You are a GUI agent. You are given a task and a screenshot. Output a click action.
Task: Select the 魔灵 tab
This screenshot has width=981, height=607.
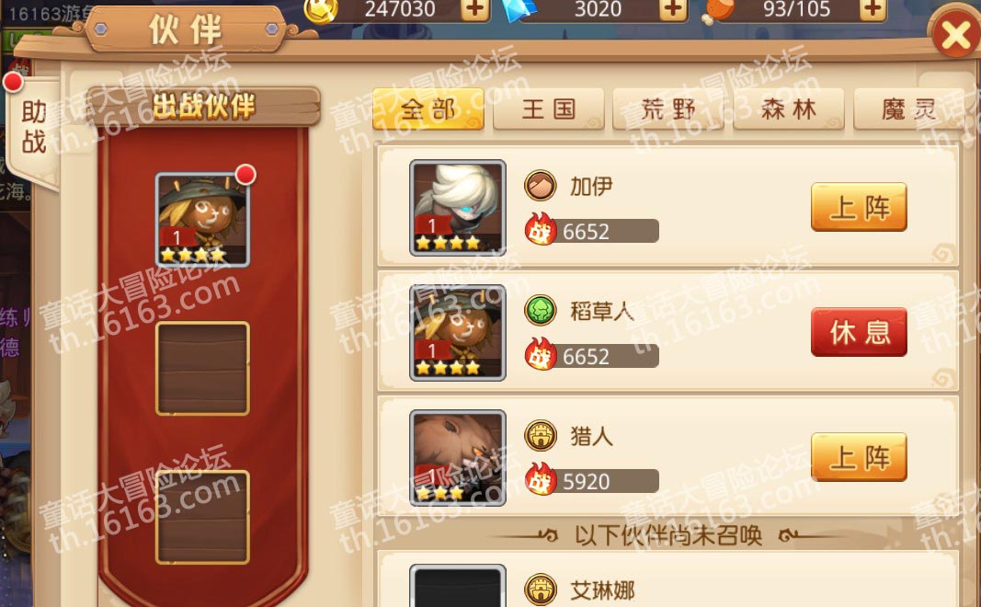tap(908, 109)
